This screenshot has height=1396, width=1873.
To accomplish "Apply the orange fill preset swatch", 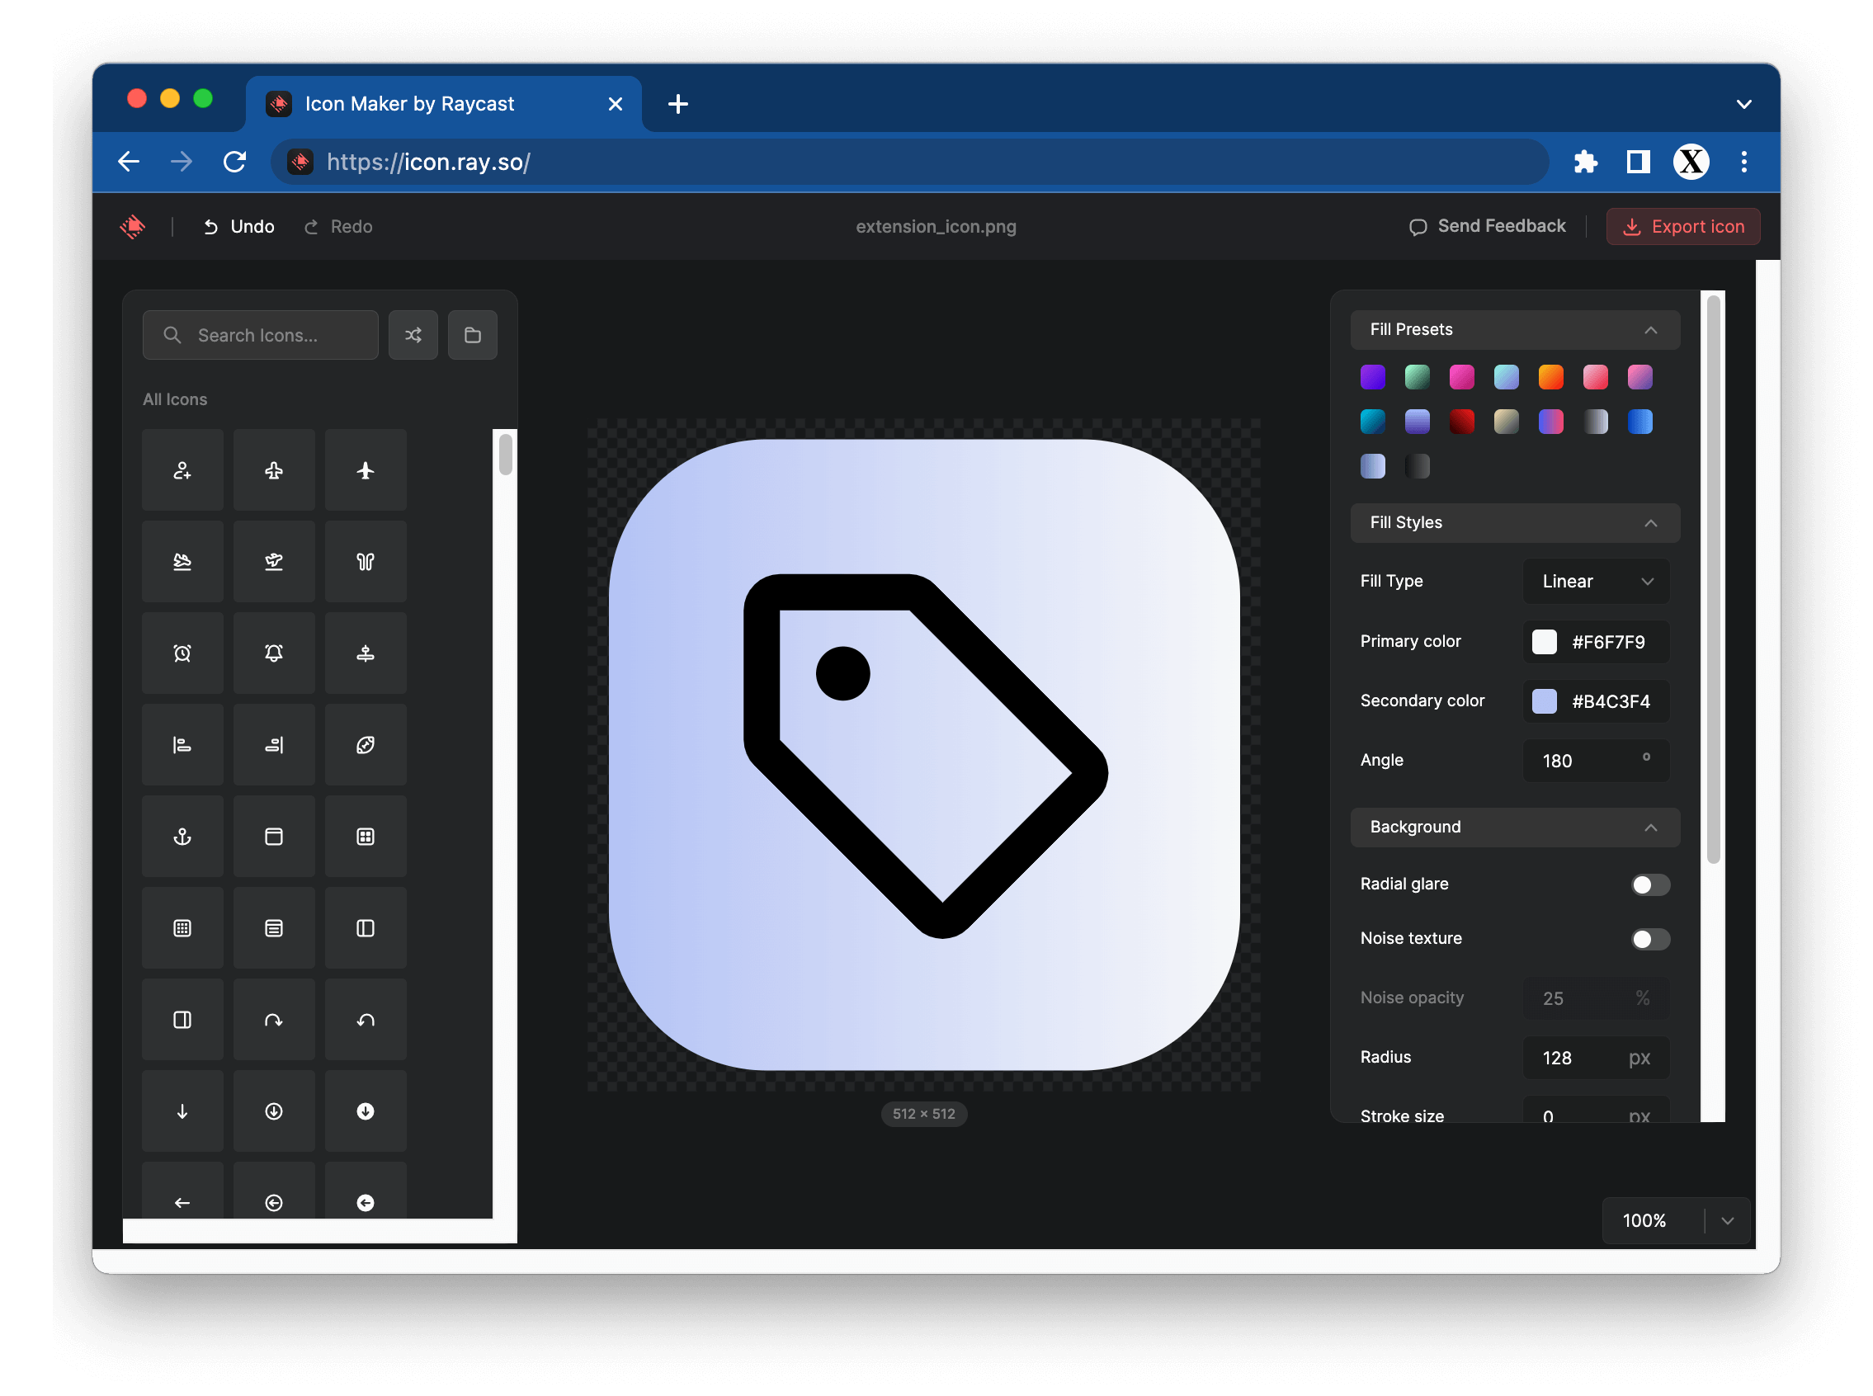I will point(1550,377).
